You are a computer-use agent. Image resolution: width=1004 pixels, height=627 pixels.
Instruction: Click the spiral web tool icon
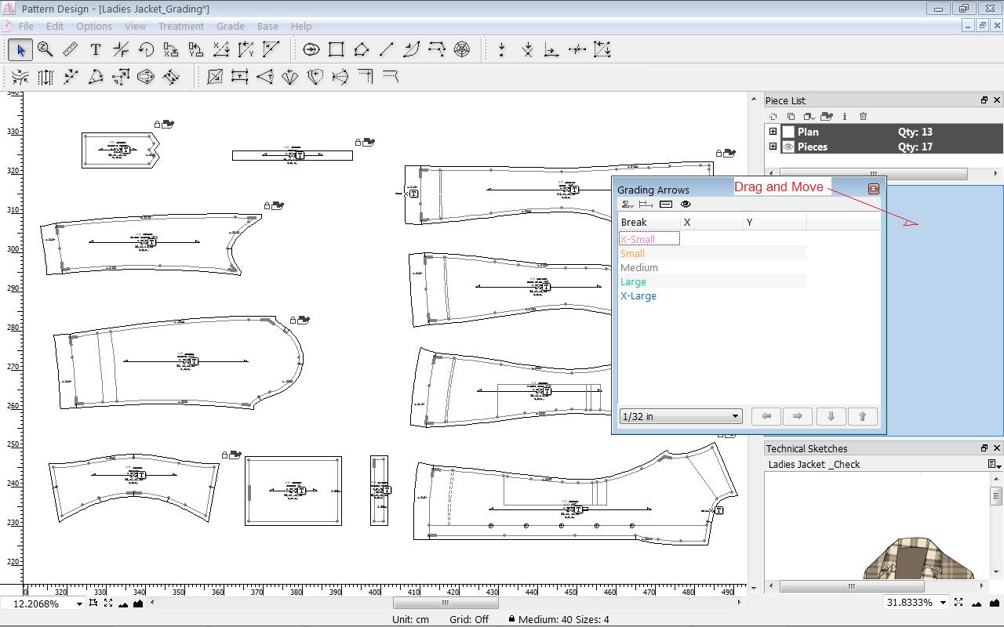462,50
